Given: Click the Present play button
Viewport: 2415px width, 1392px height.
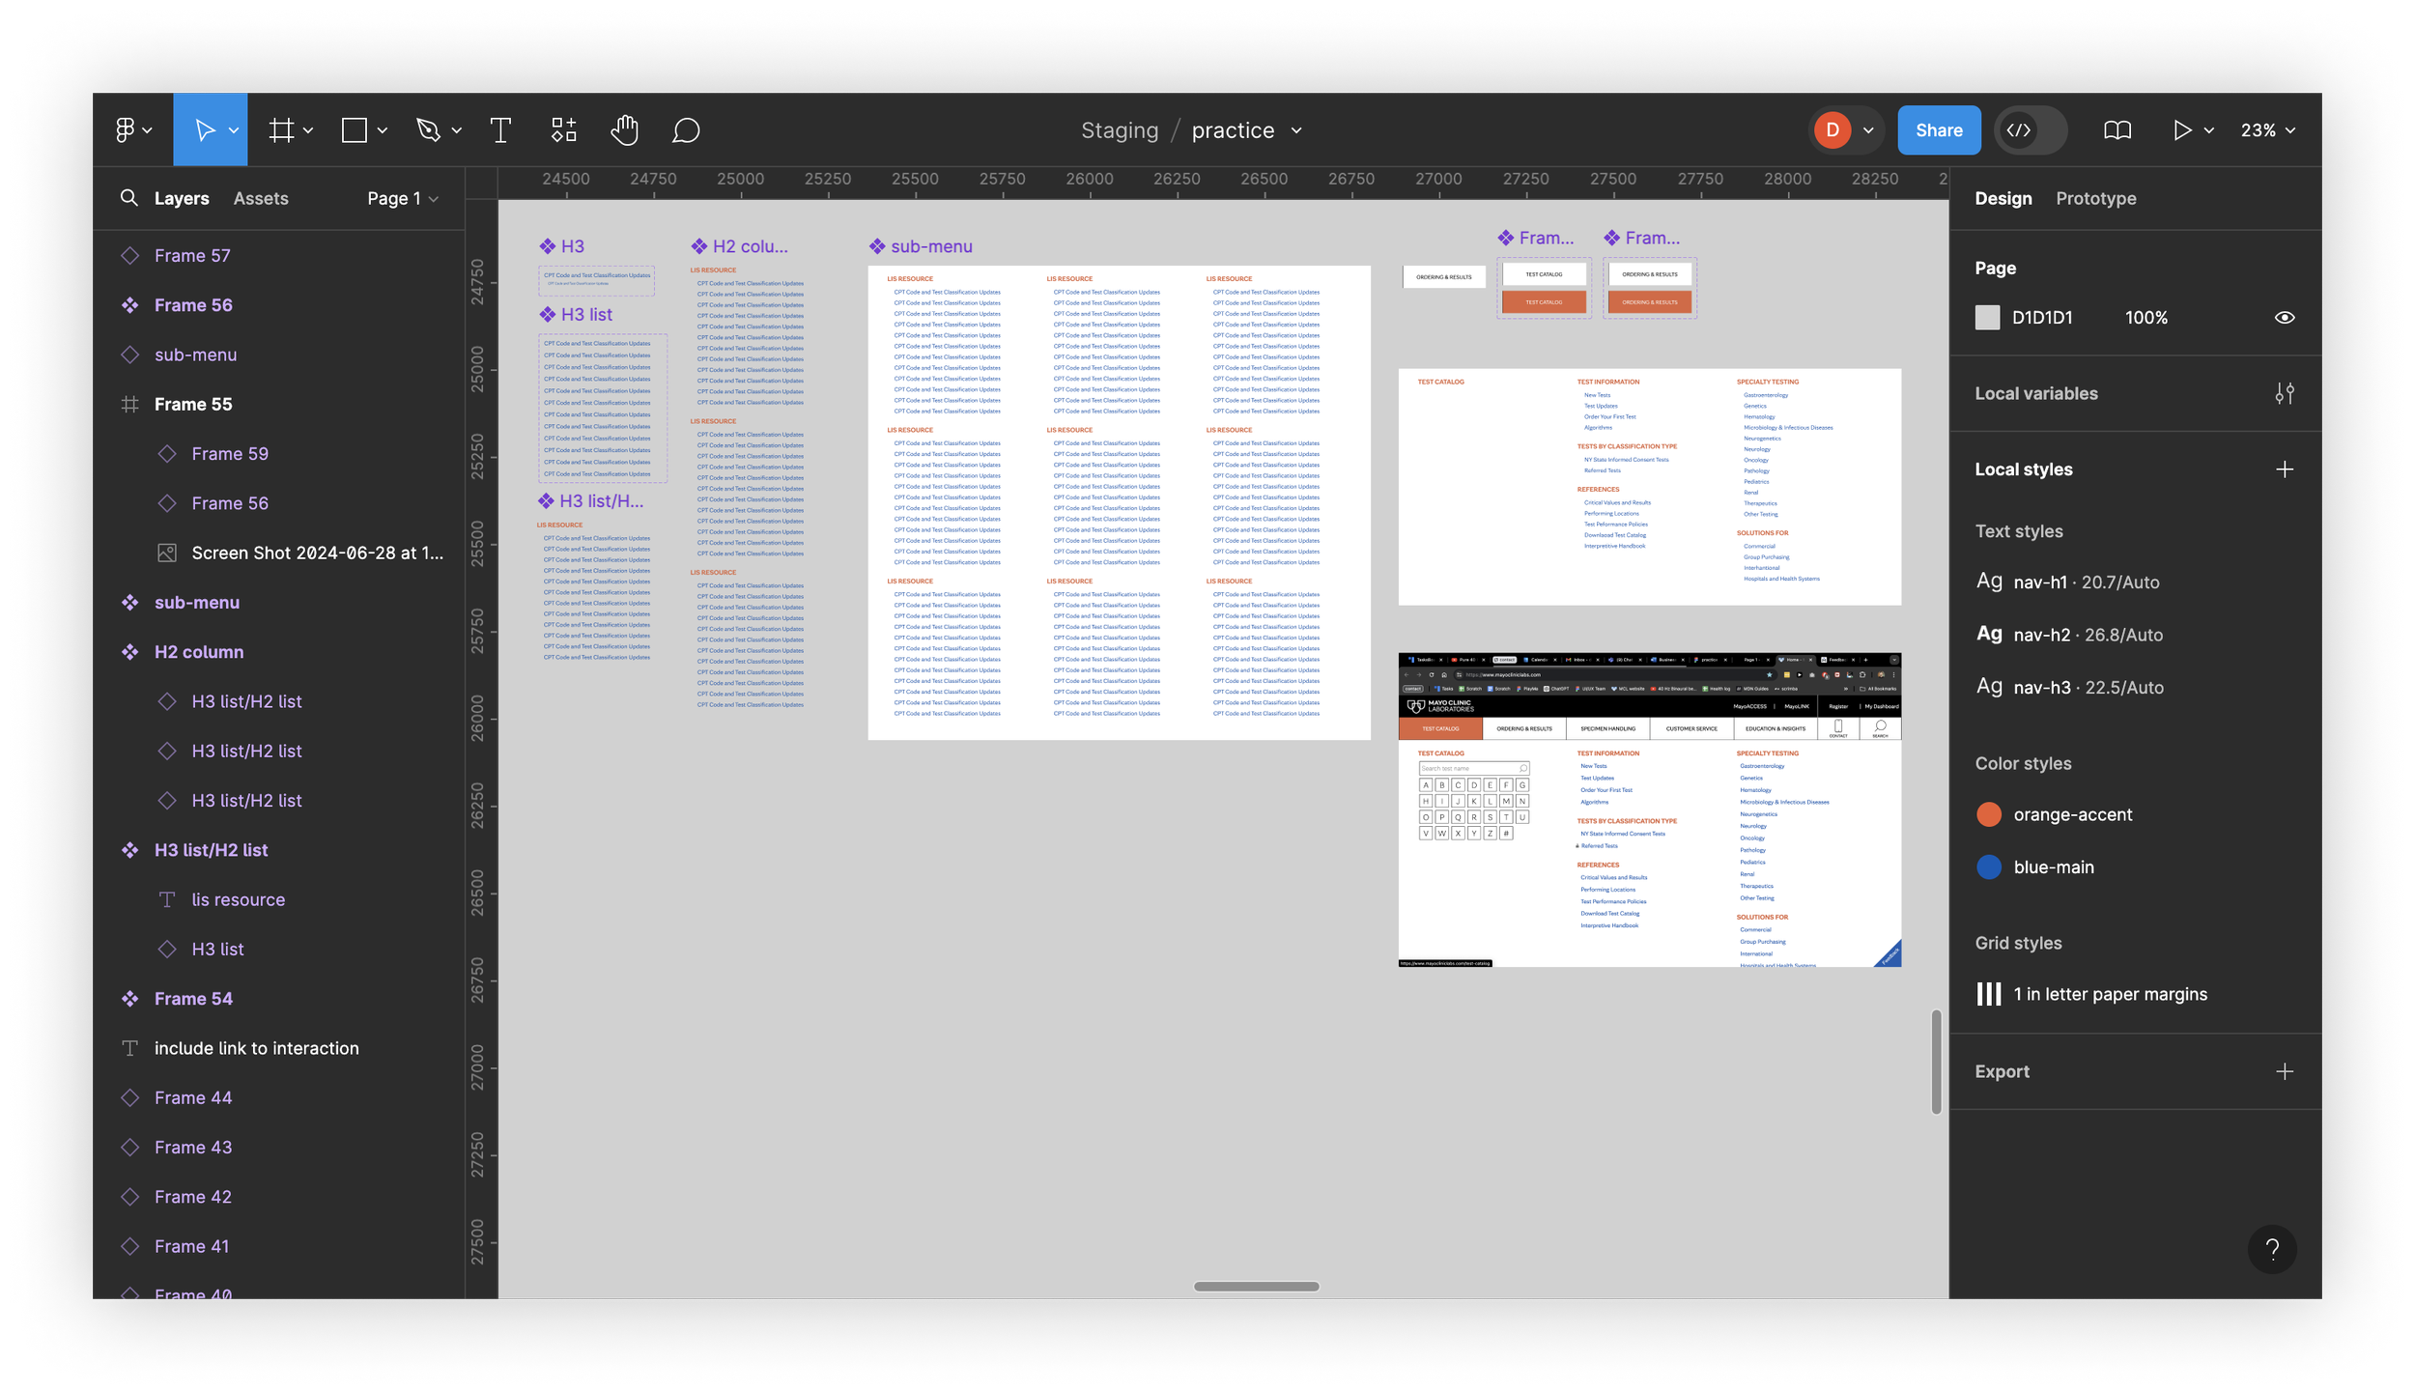Looking at the screenshot, I should [2181, 130].
